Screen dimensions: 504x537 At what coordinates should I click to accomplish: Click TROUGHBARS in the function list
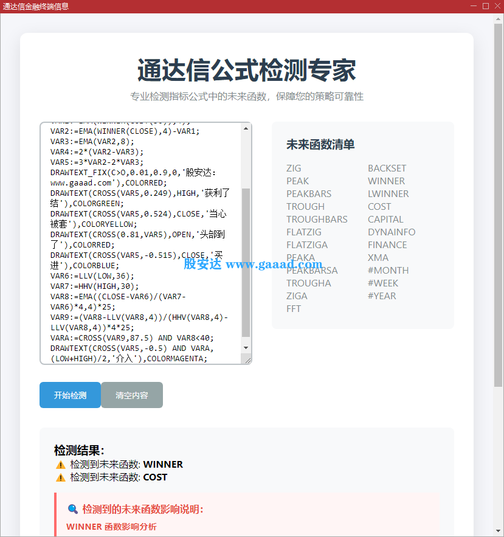(317, 219)
